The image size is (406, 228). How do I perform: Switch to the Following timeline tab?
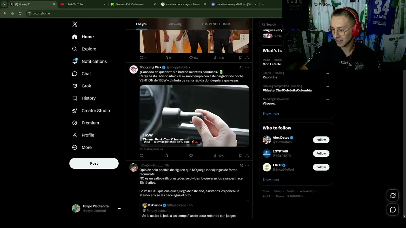(174, 24)
